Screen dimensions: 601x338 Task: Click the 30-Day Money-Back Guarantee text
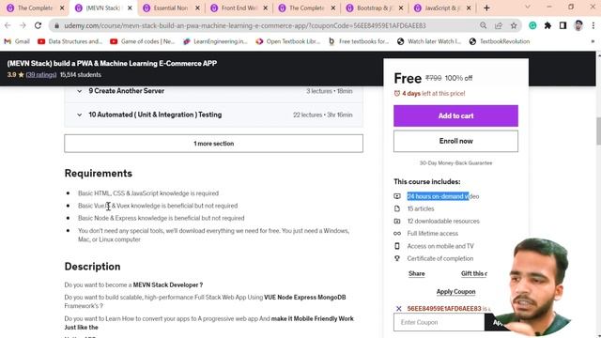tap(455, 162)
